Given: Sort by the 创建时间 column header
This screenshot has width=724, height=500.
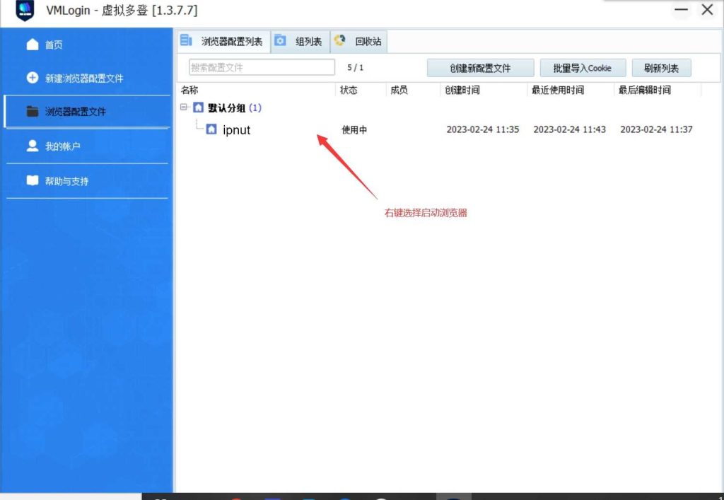Looking at the screenshot, I should (462, 90).
